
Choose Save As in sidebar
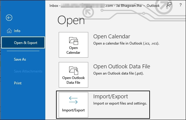point(20,59)
